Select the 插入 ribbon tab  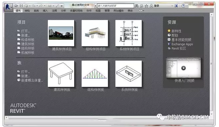click(x=45, y=11)
